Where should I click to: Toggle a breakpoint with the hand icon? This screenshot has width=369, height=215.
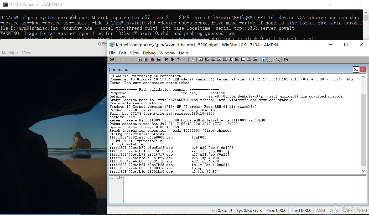[193, 60]
